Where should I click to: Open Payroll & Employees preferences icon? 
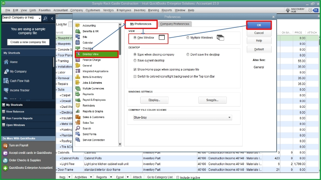[x=78, y=100]
